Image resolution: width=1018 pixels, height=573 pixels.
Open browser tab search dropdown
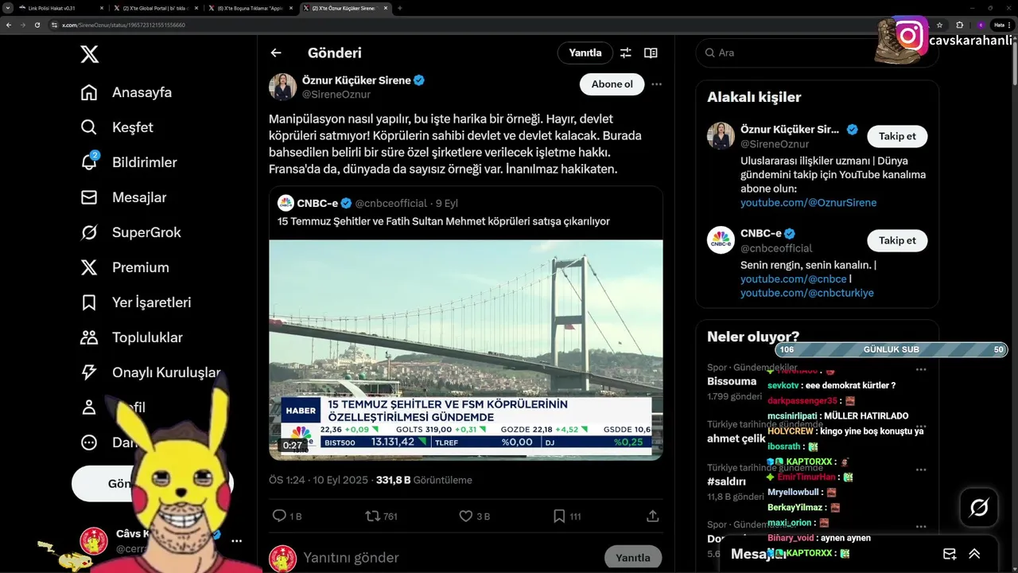7,8
